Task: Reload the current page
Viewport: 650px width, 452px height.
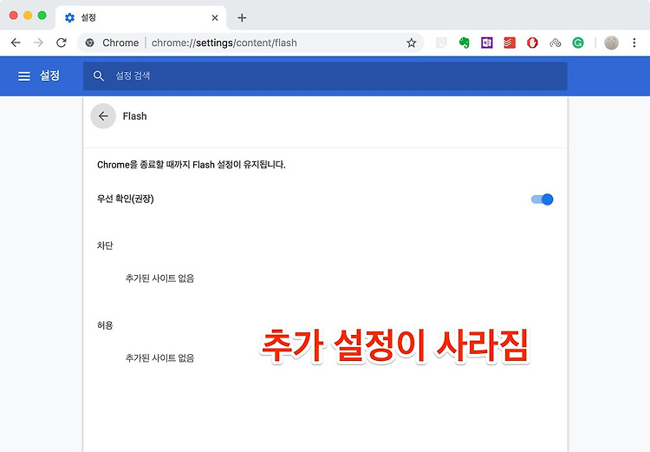Action: point(62,43)
